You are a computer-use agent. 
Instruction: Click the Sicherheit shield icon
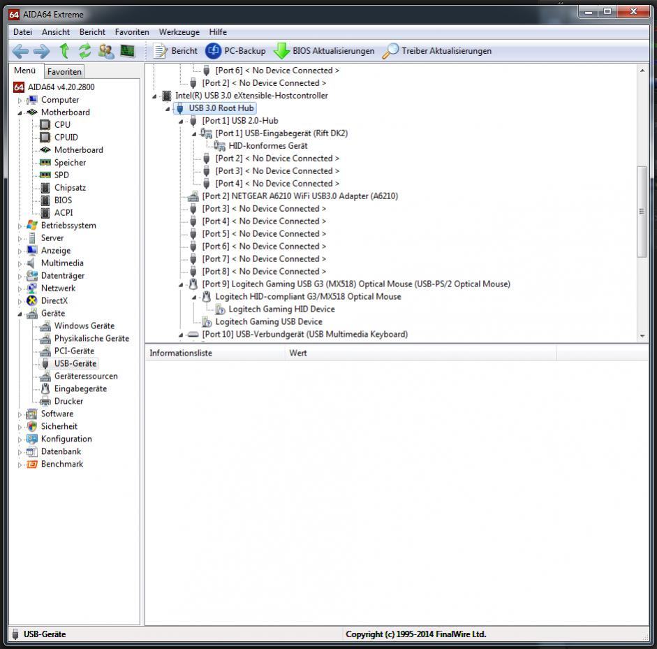32,426
